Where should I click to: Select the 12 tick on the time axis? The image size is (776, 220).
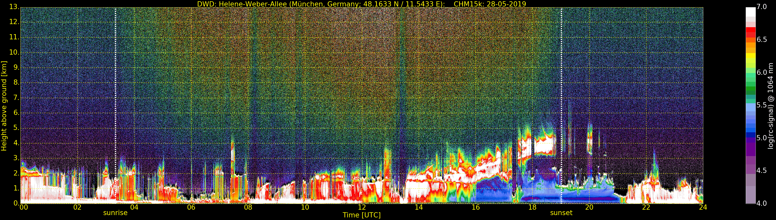click(362, 207)
